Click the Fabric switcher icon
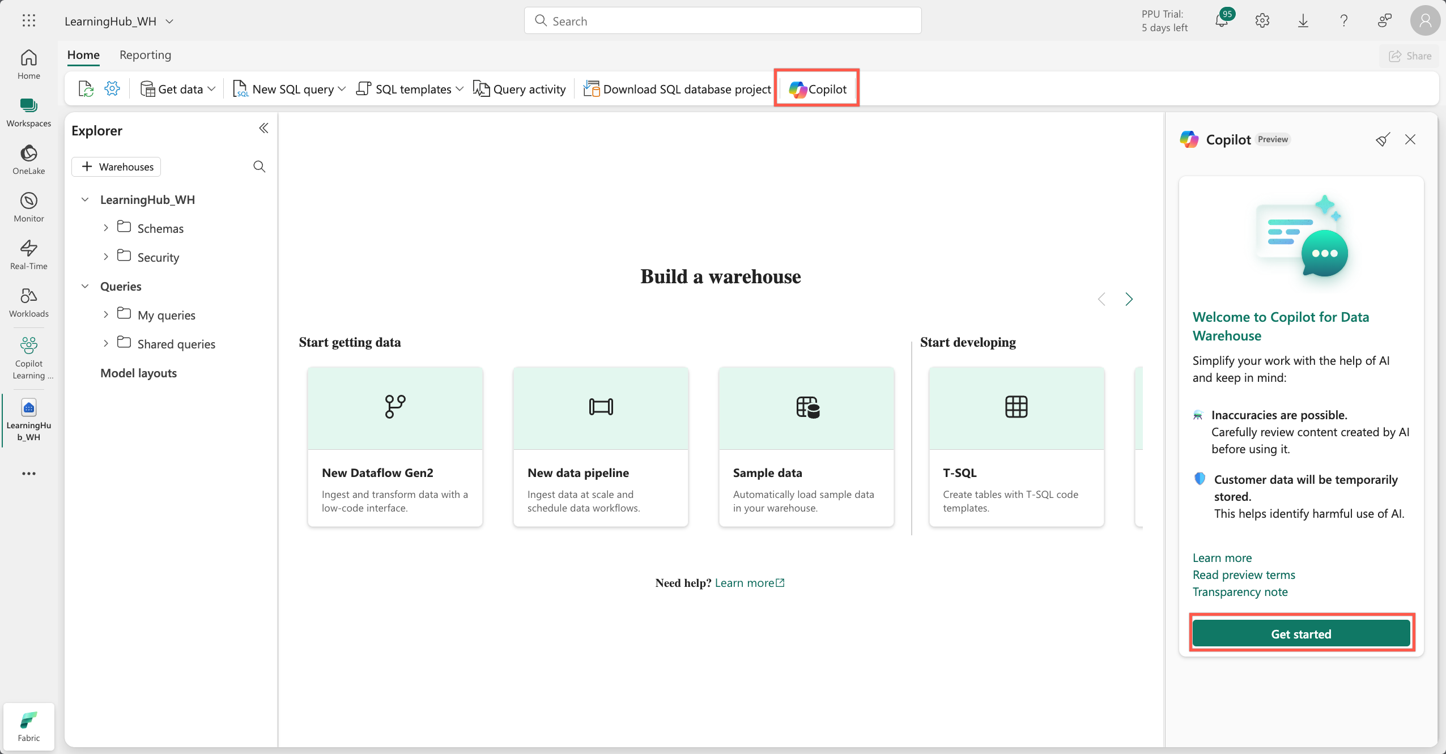This screenshot has width=1446, height=754. pos(29,727)
